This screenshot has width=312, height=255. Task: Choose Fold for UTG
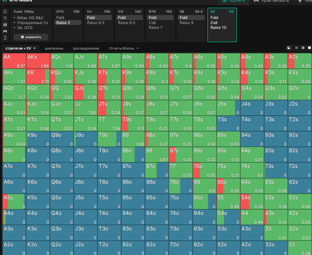click(x=68, y=18)
